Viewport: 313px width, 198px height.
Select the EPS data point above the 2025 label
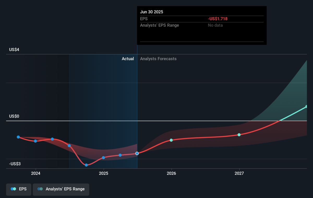tap(103, 158)
